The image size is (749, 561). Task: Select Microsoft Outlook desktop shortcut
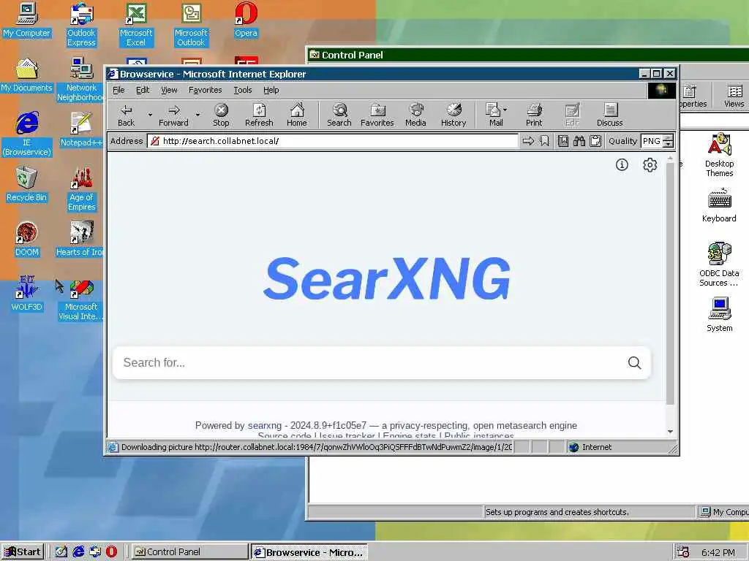(191, 25)
